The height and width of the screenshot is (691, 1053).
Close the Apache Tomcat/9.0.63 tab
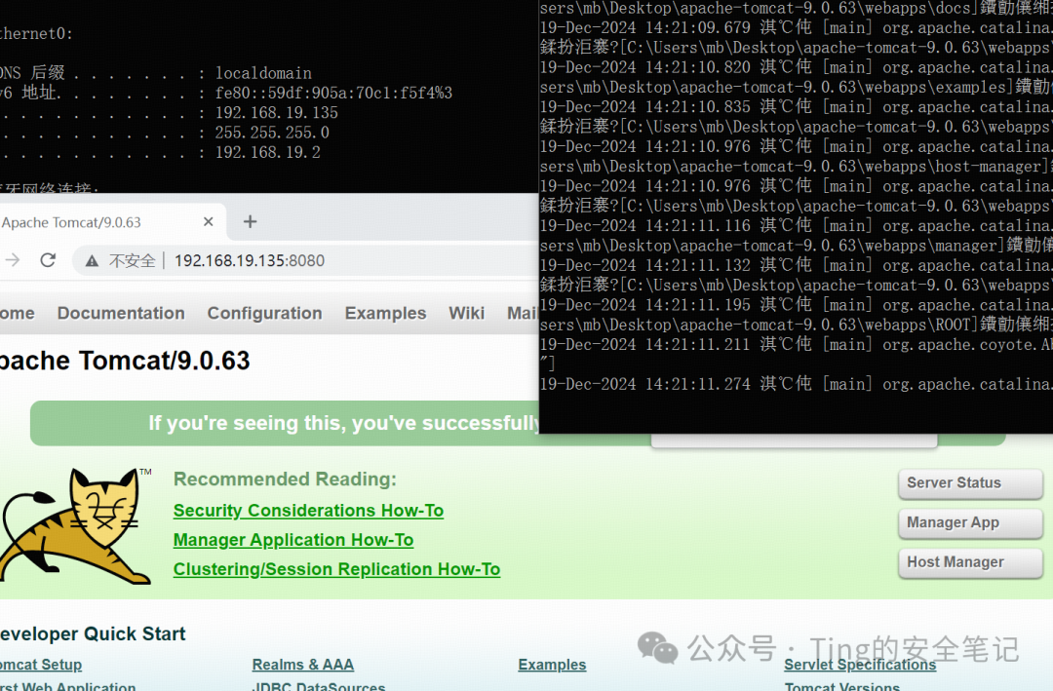tap(209, 221)
